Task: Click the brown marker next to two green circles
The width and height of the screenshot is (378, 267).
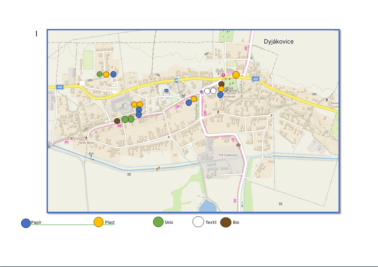Action: [x=117, y=121]
